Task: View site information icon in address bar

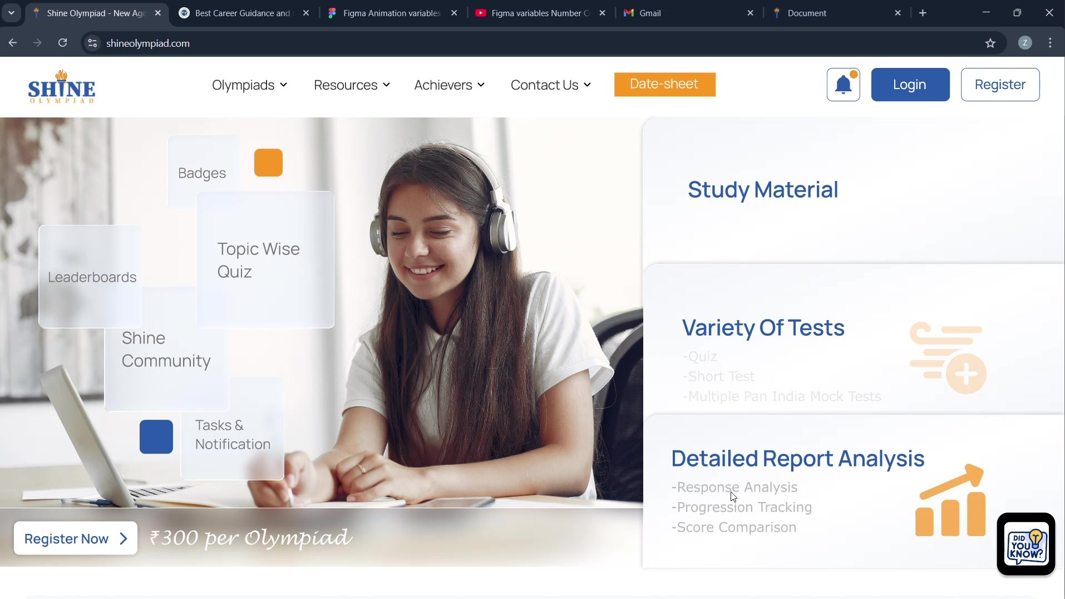Action: point(93,43)
